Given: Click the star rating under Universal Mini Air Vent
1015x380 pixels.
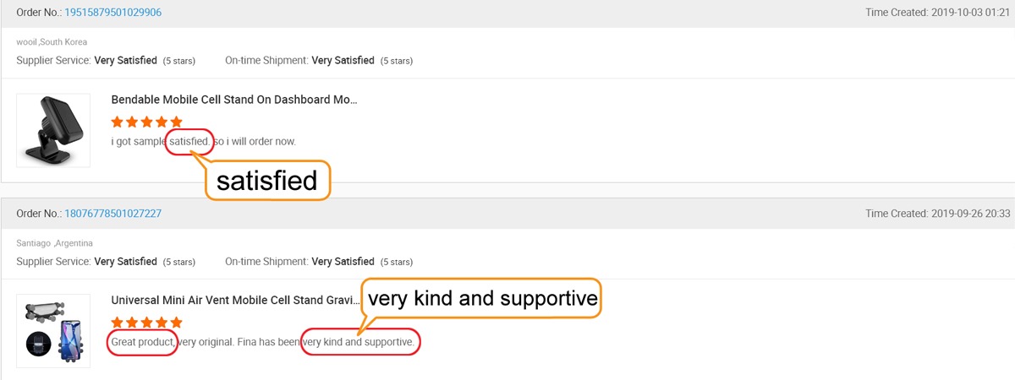Looking at the screenshot, I should [x=146, y=323].
